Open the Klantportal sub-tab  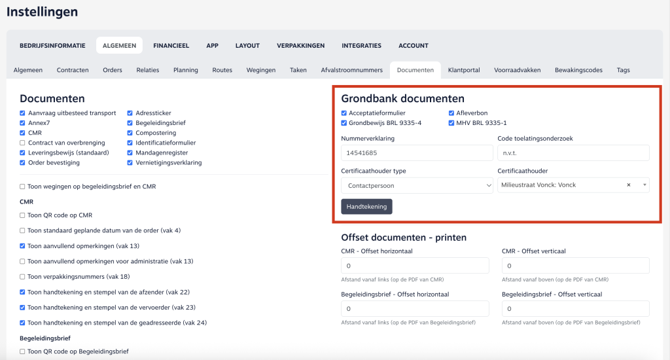click(464, 70)
